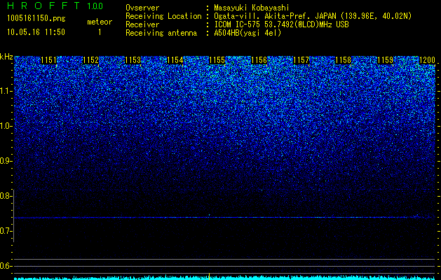Click the Ovserver label
441x280 pixels.
[x=142, y=8]
